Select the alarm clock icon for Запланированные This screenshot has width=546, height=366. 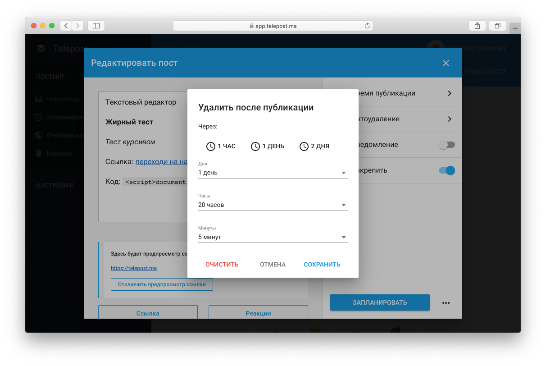(40, 117)
